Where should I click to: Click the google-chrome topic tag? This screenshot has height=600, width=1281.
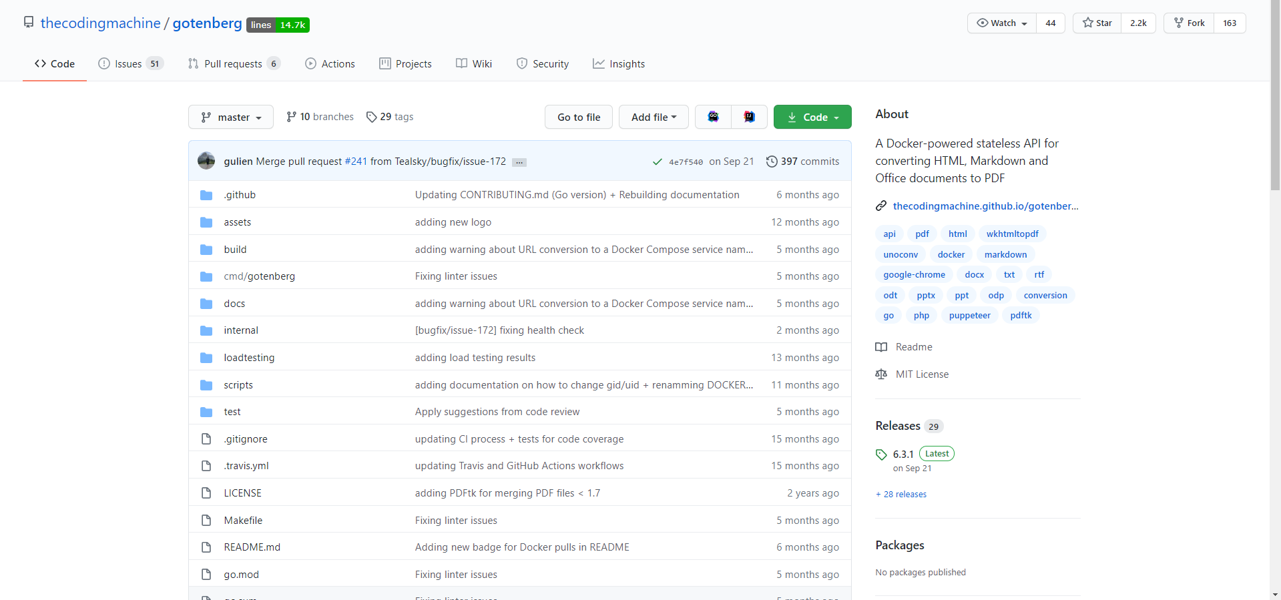[914, 274]
